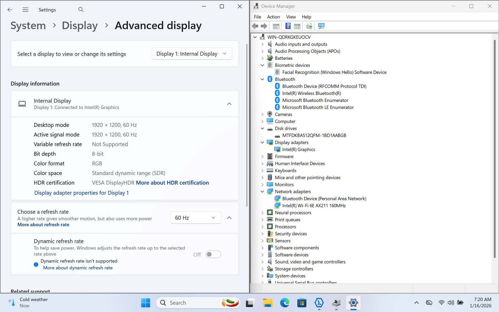
Task: Open the Settings hamburger navigation menu
Action: [x=26, y=10]
